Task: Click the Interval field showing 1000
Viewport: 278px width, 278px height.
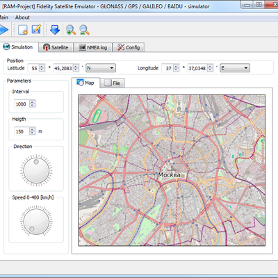Action: click(22, 104)
